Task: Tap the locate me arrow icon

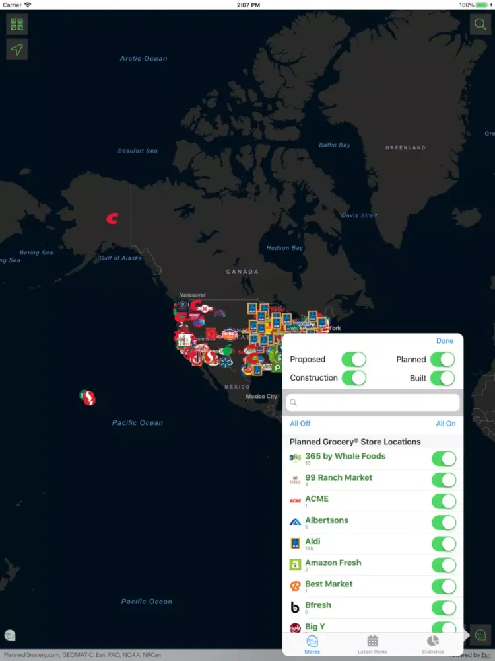Action: (17, 50)
